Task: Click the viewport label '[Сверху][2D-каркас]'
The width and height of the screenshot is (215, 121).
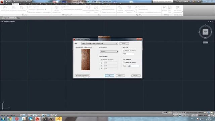Action: (8, 22)
